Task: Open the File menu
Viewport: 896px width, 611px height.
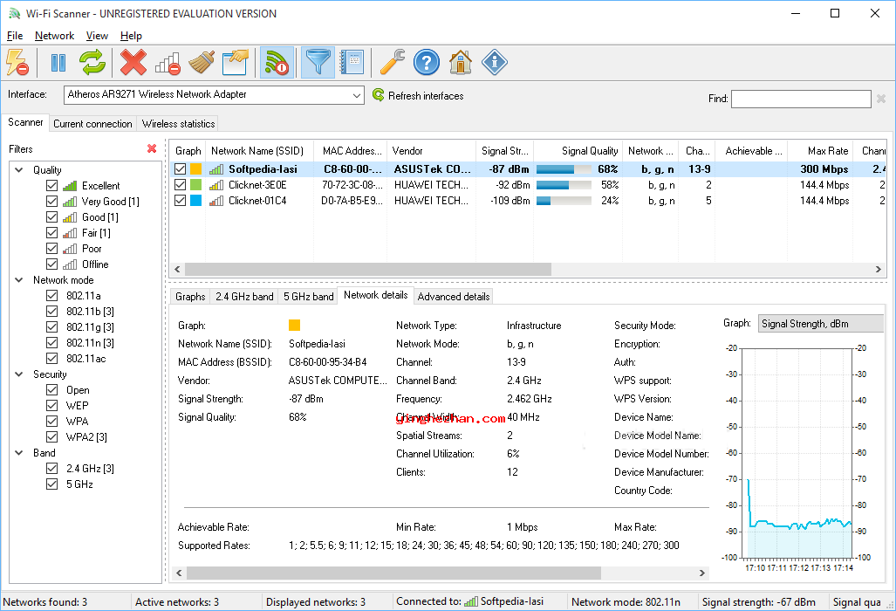Action: pos(15,36)
